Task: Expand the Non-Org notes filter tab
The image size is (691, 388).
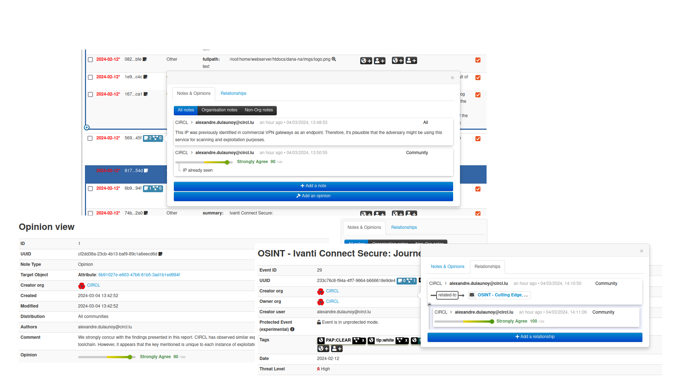Action: [x=258, y=110]
